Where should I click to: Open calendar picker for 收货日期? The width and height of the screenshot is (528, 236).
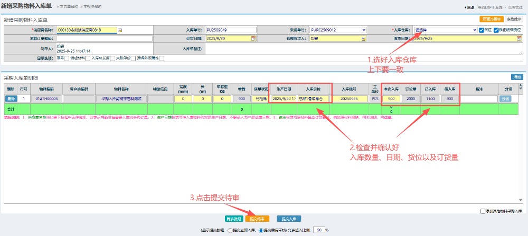tap(519, 38)
